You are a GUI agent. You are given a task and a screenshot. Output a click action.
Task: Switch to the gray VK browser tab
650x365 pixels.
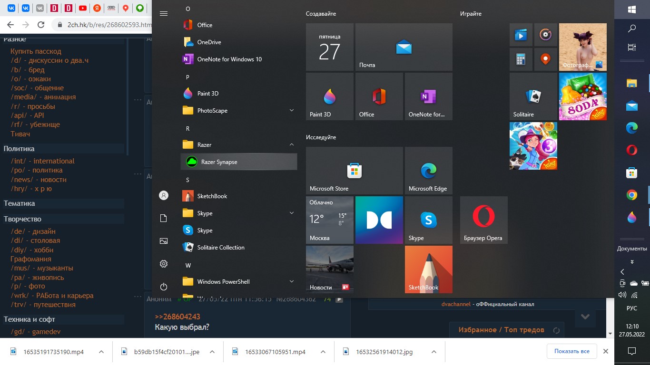(x=40, y=8)
